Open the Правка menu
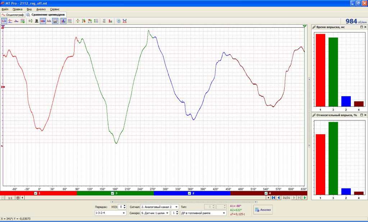Screen dimensions: 368x222 pyautogui.click(x=18, y=9)
